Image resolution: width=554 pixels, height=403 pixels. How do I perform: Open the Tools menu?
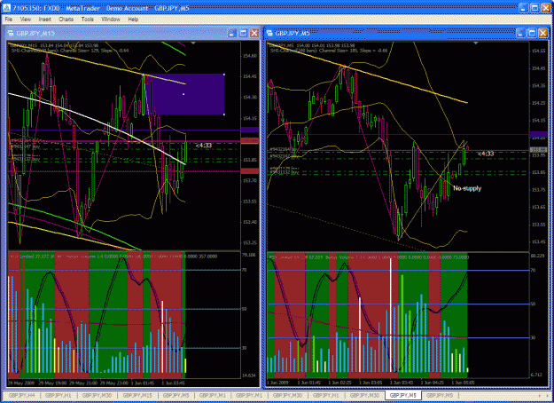click(x=87, y=20)
